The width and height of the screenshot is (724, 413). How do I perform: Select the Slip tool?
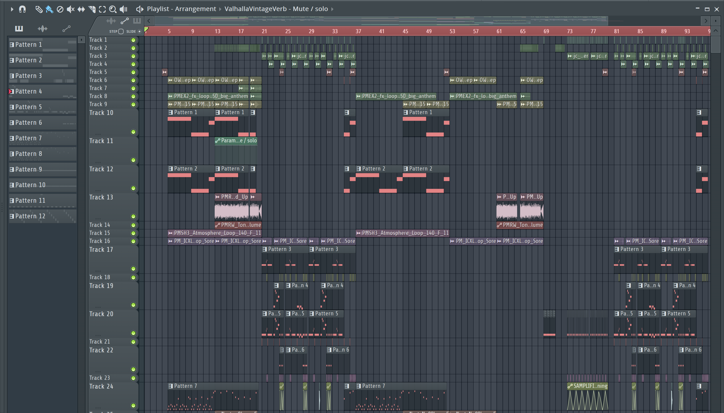tap(81, 9)
